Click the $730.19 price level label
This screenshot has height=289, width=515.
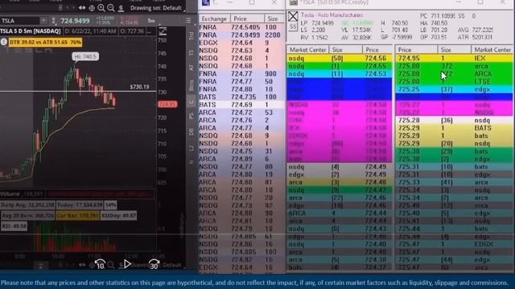pyautogui.click(x=139, y=87)
